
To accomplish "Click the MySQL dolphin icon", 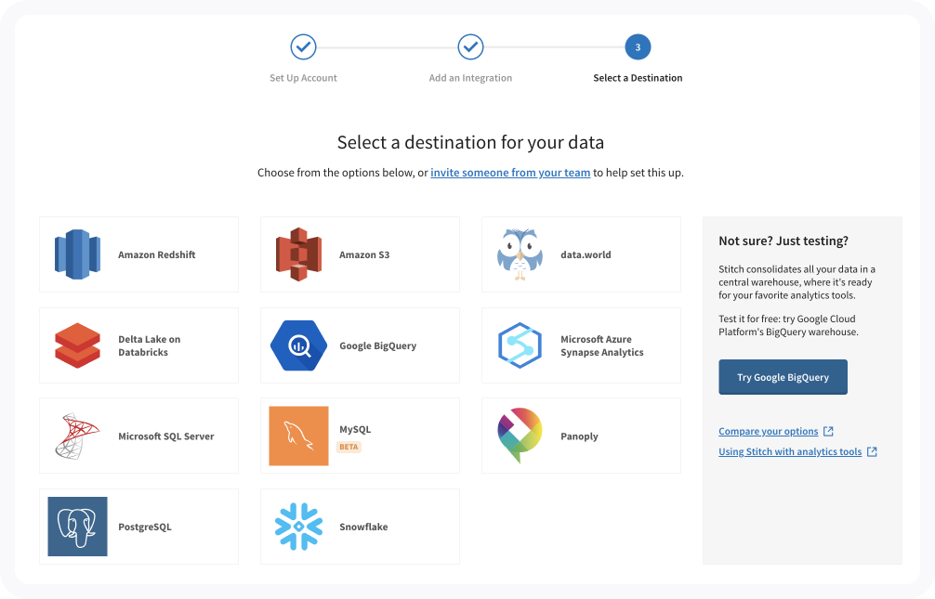I will pyautogui.click(x=298, y=436).
